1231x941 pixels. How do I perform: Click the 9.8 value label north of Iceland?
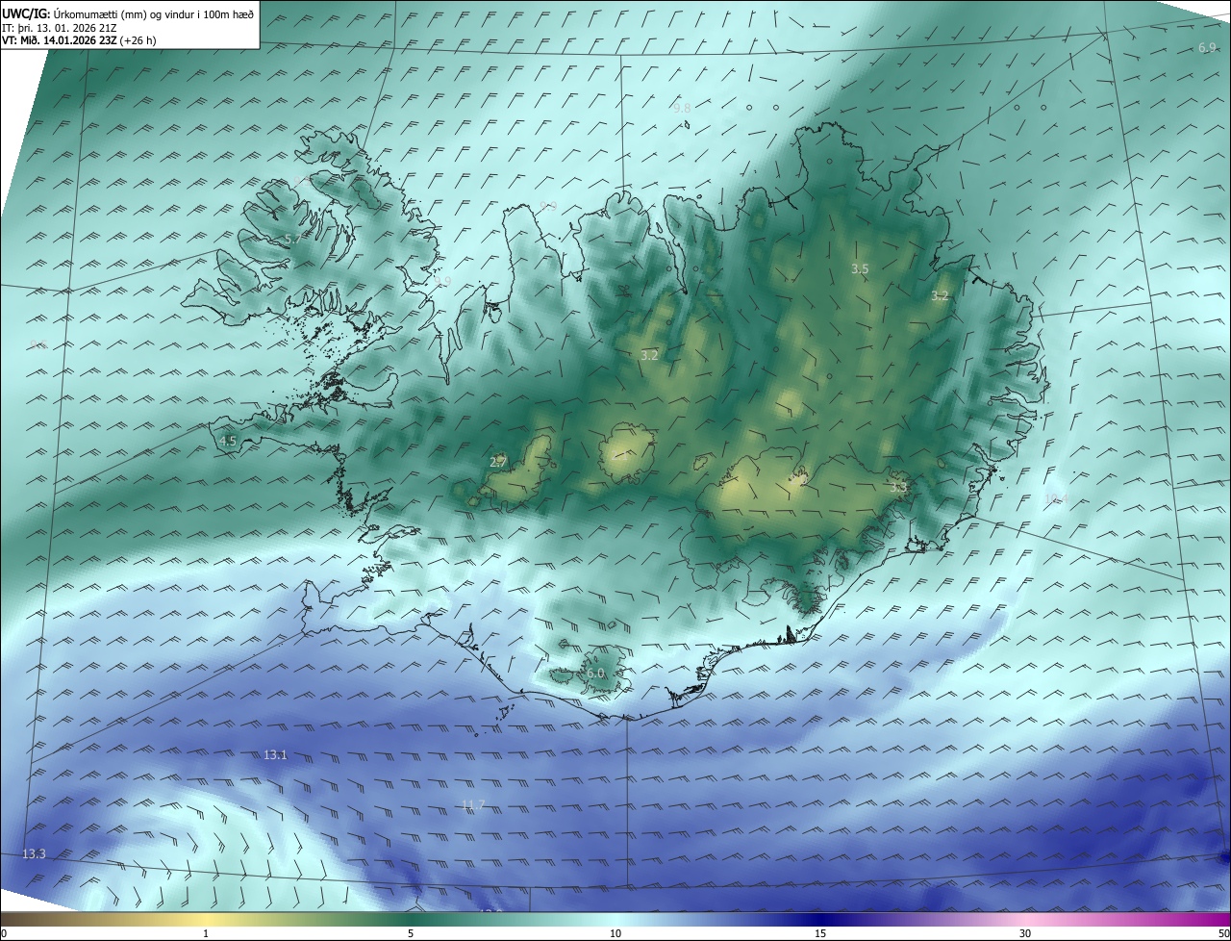(682, 109)
